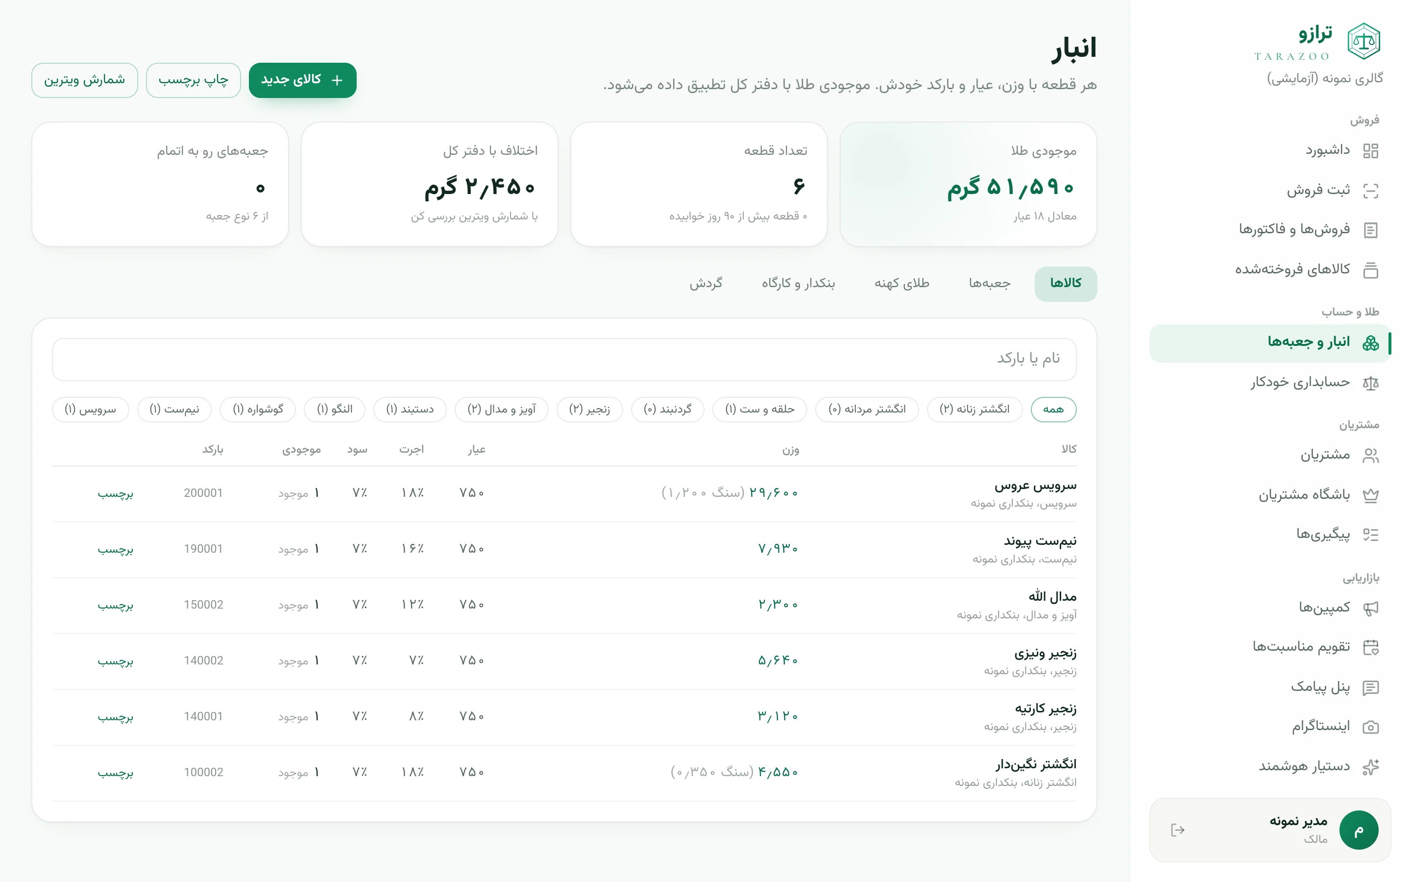
Task: Filter by آویز و مدال (۲) chip
Action: 501,410
